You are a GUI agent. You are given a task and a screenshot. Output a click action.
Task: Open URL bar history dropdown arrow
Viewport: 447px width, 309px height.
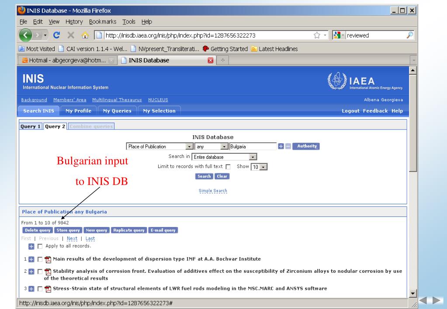pos(325,35)
